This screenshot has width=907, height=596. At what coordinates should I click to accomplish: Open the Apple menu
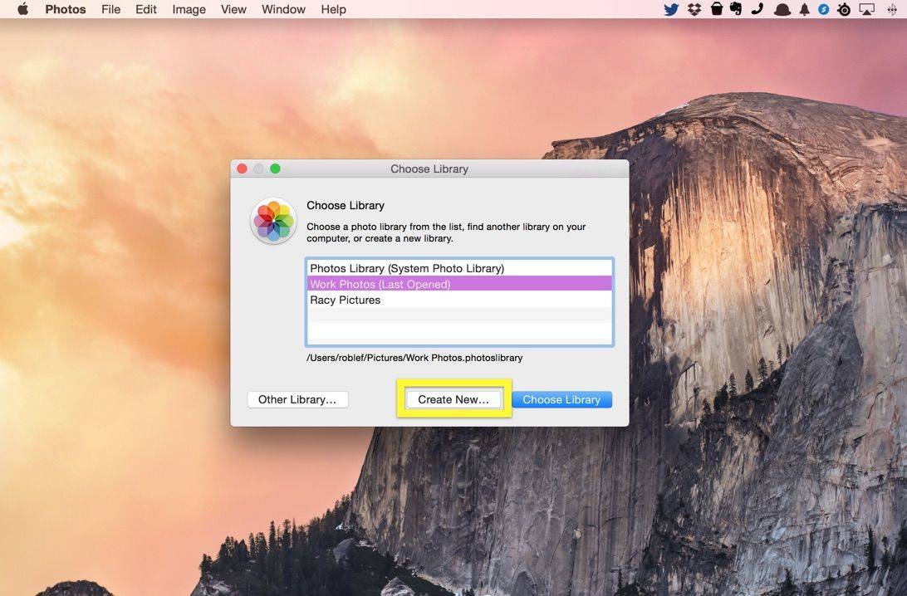(23, 9)
